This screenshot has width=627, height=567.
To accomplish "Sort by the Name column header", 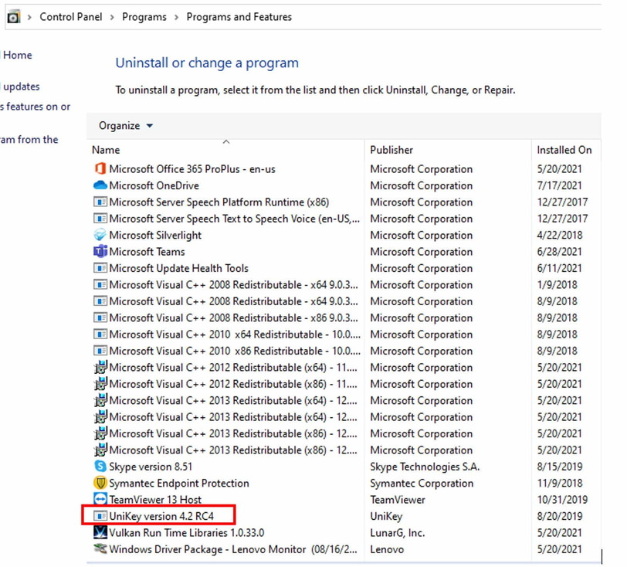I will tap(106, 150).
